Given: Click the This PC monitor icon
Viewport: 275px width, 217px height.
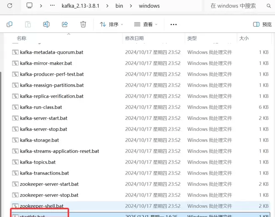Looking at the screenshot, I should (x=30, y=6).
